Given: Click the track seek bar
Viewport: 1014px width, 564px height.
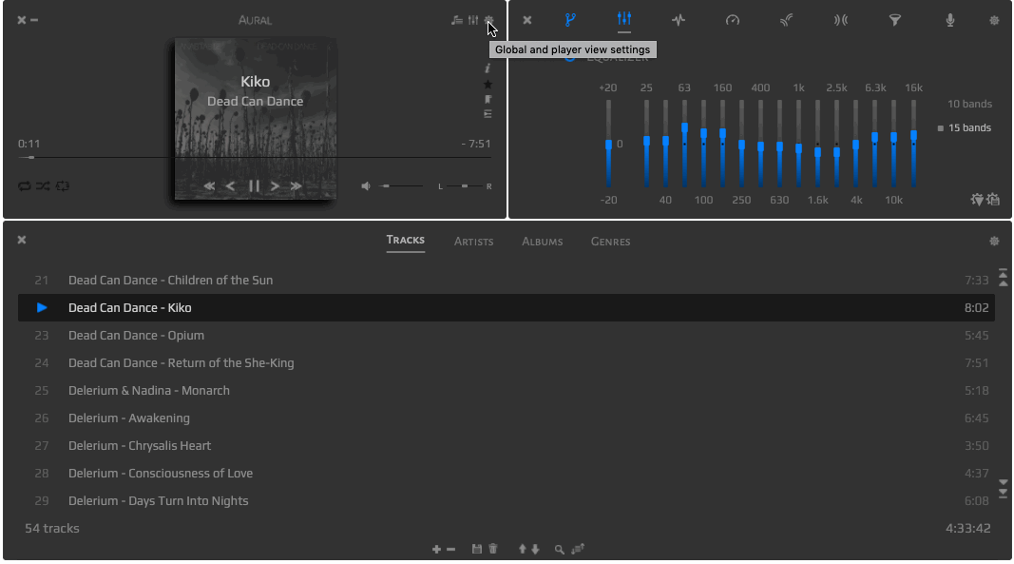Looking at the screenshot, I should pos(255,157).
